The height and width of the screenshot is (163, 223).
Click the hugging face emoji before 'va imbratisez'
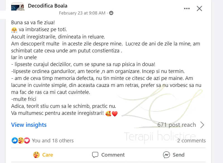click(x=14, y=30)
